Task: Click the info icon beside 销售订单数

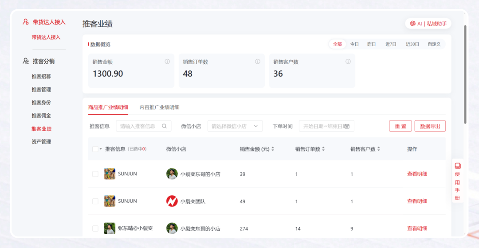Action: coord(258,62)
